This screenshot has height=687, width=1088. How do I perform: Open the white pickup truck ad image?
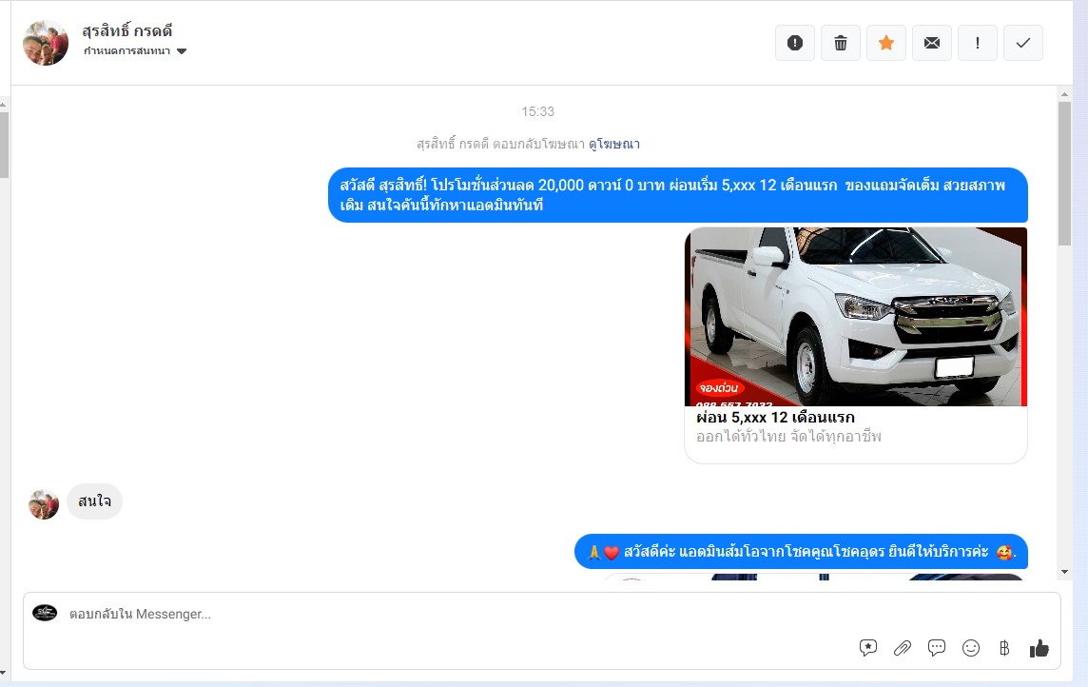tap(856, 316)
